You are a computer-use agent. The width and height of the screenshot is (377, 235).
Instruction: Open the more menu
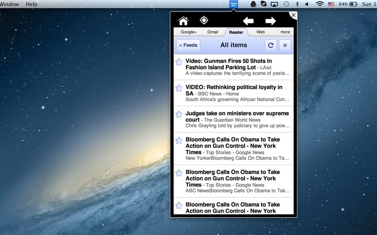point(285,32)
